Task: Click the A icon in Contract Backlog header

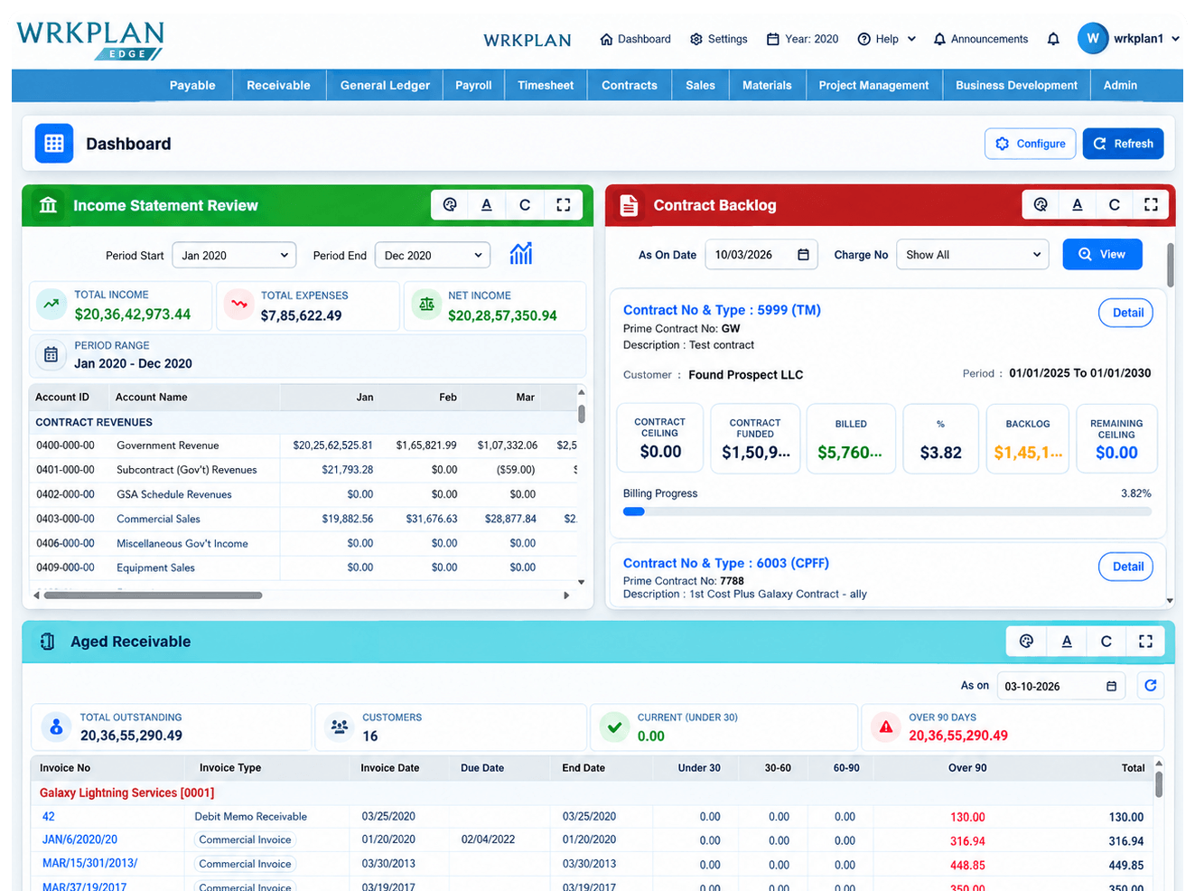Action: click(1078, 205)
